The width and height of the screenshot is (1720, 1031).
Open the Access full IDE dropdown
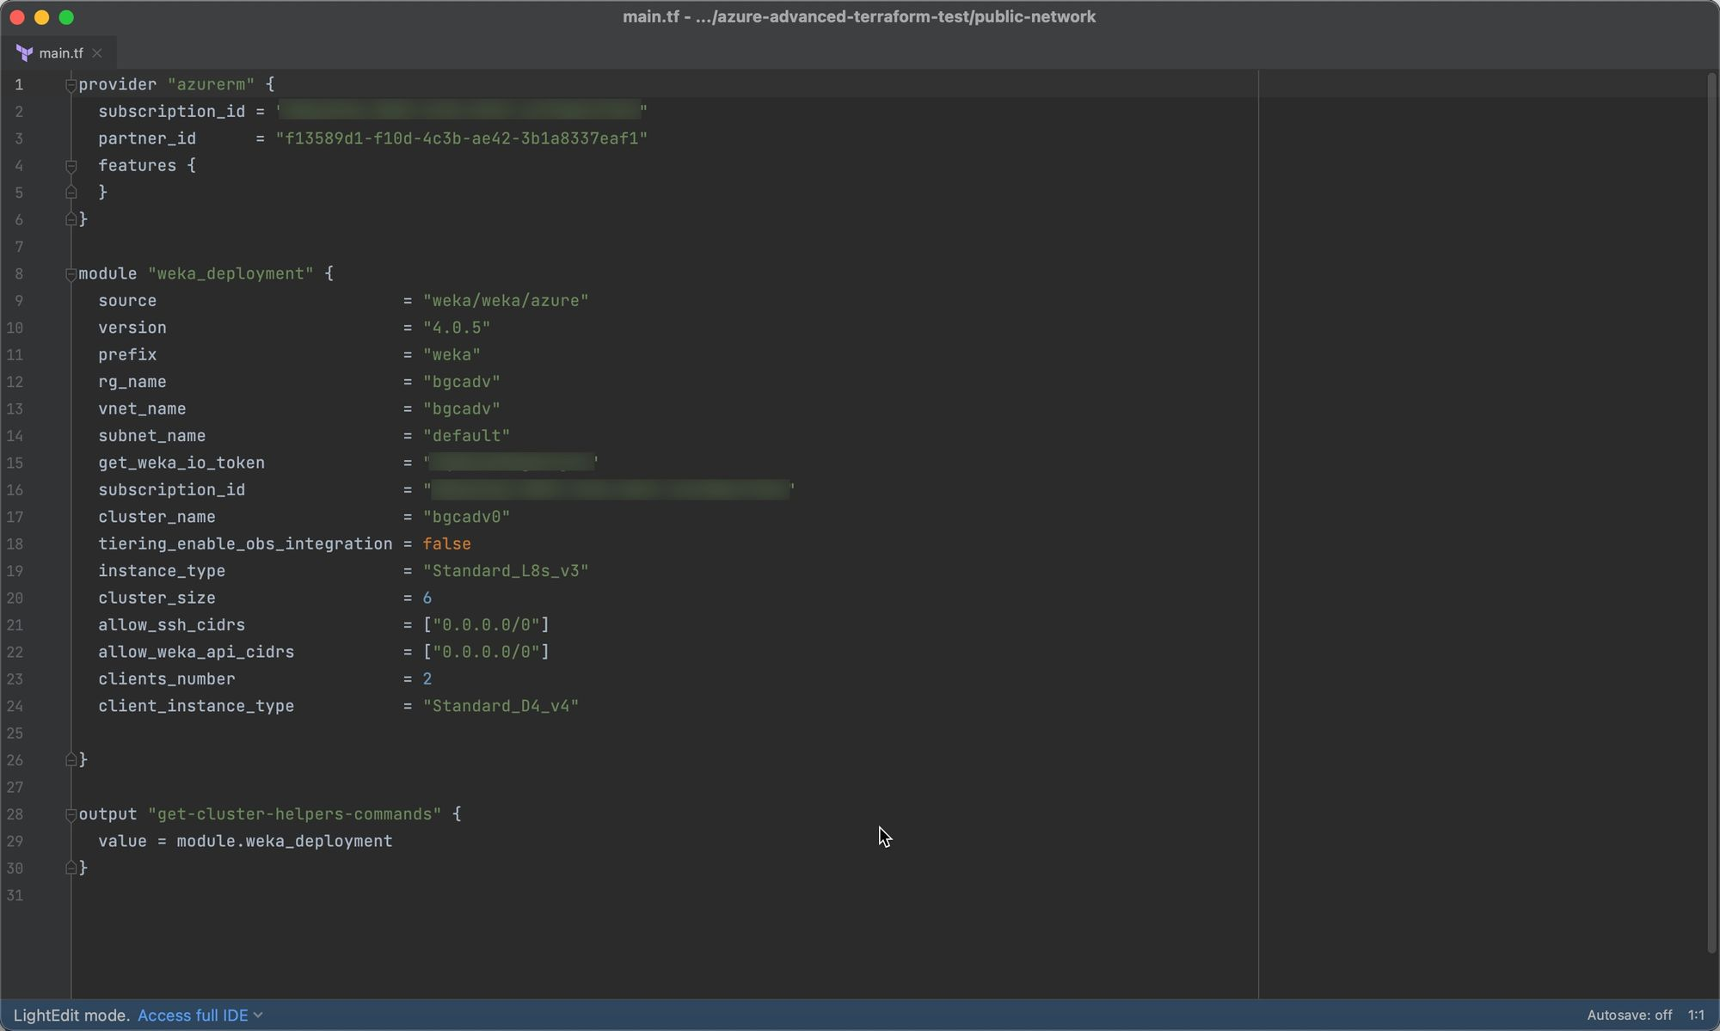pyautogui.click(x=200, y=1016)
